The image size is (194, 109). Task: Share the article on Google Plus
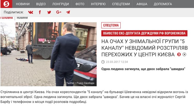[59, 12]
